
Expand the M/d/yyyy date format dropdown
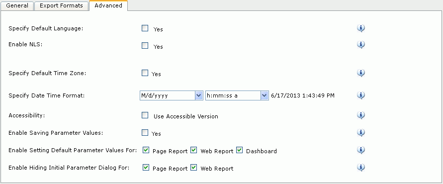[172, 95]
